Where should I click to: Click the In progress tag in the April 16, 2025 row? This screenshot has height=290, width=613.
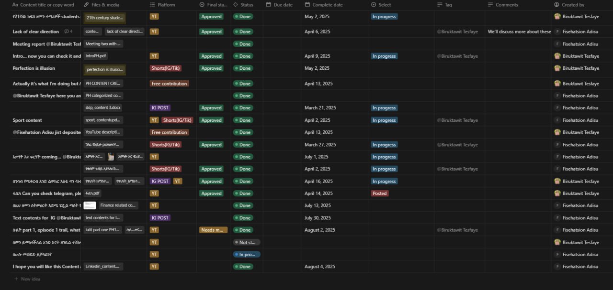(384, 182)
